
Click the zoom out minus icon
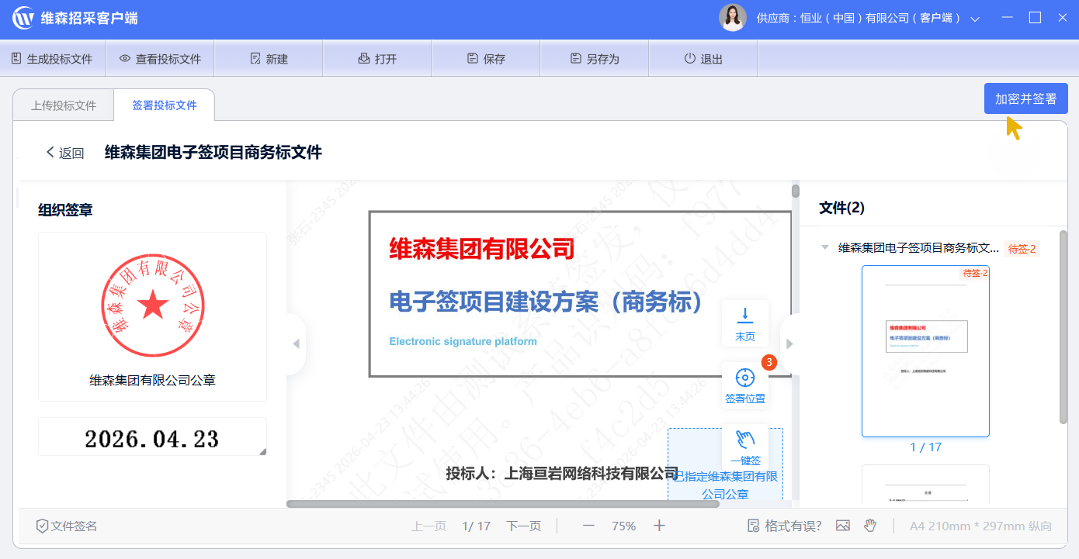pyautogui.click(x=588, y=526)
